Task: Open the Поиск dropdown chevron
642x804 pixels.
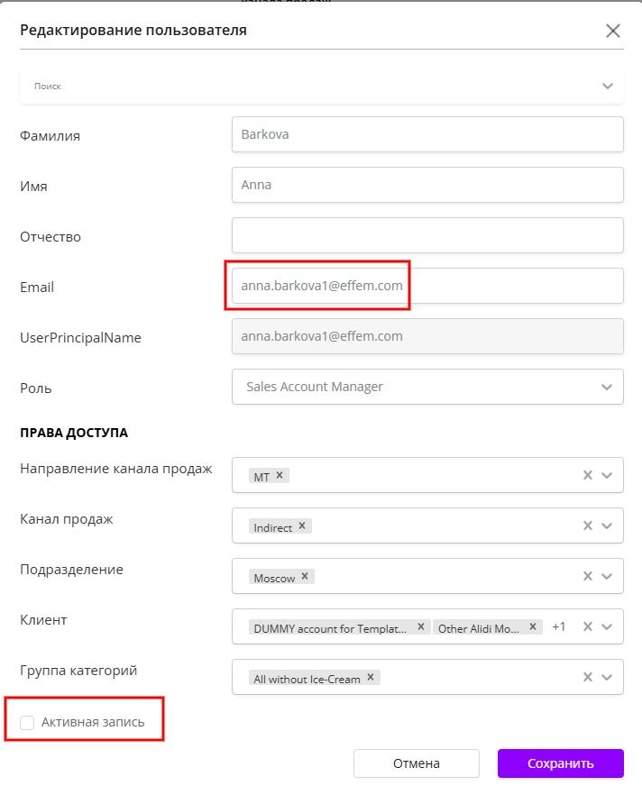Action: (x=607, y=87)
